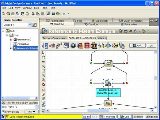Click the Run (blue play) toolbar icon
Screen dimensions: 160x120
coord(64,14)
